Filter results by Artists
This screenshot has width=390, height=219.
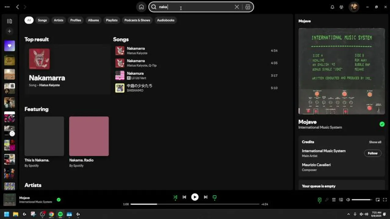[x=59, y=20]
